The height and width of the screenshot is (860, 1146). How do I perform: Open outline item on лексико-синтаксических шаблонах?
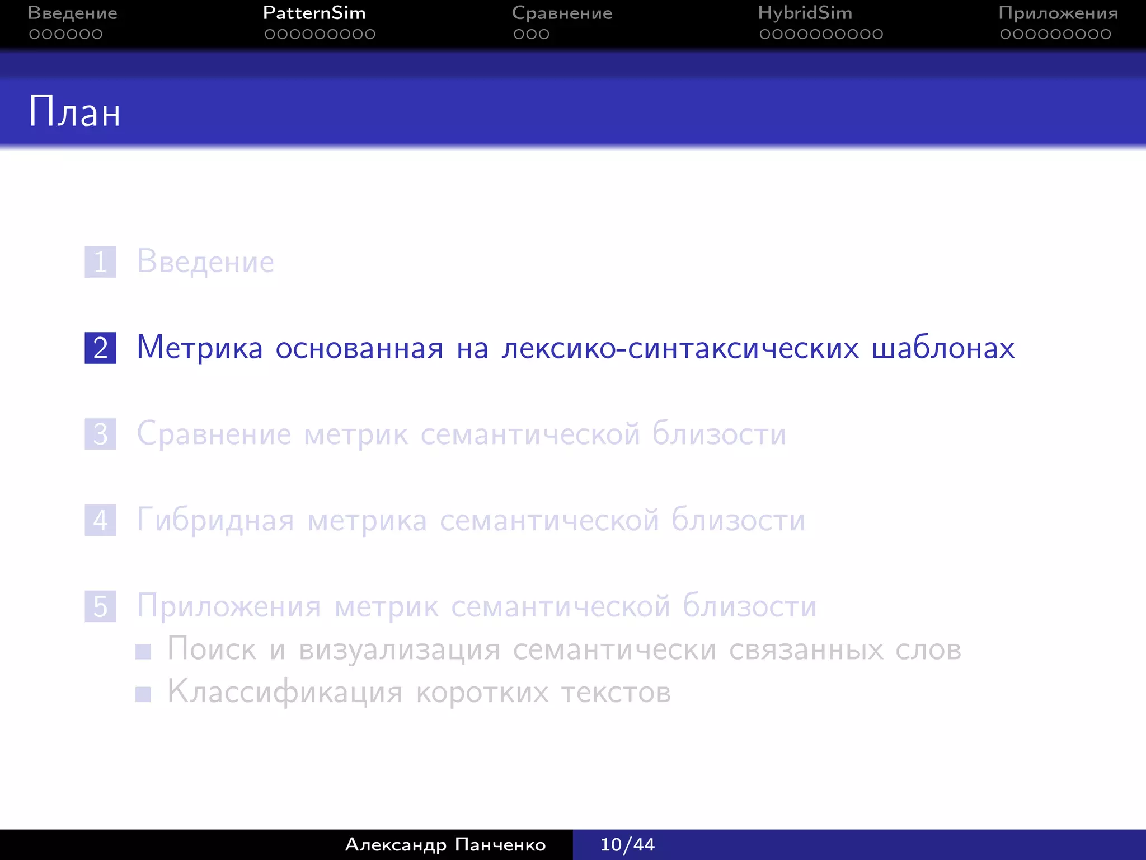point(576,348)
